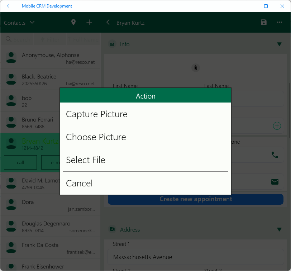291x271 pixels.
Task: Click the Street 1 Massachusetts Avenue field
Action: click(x=195, y=257)
